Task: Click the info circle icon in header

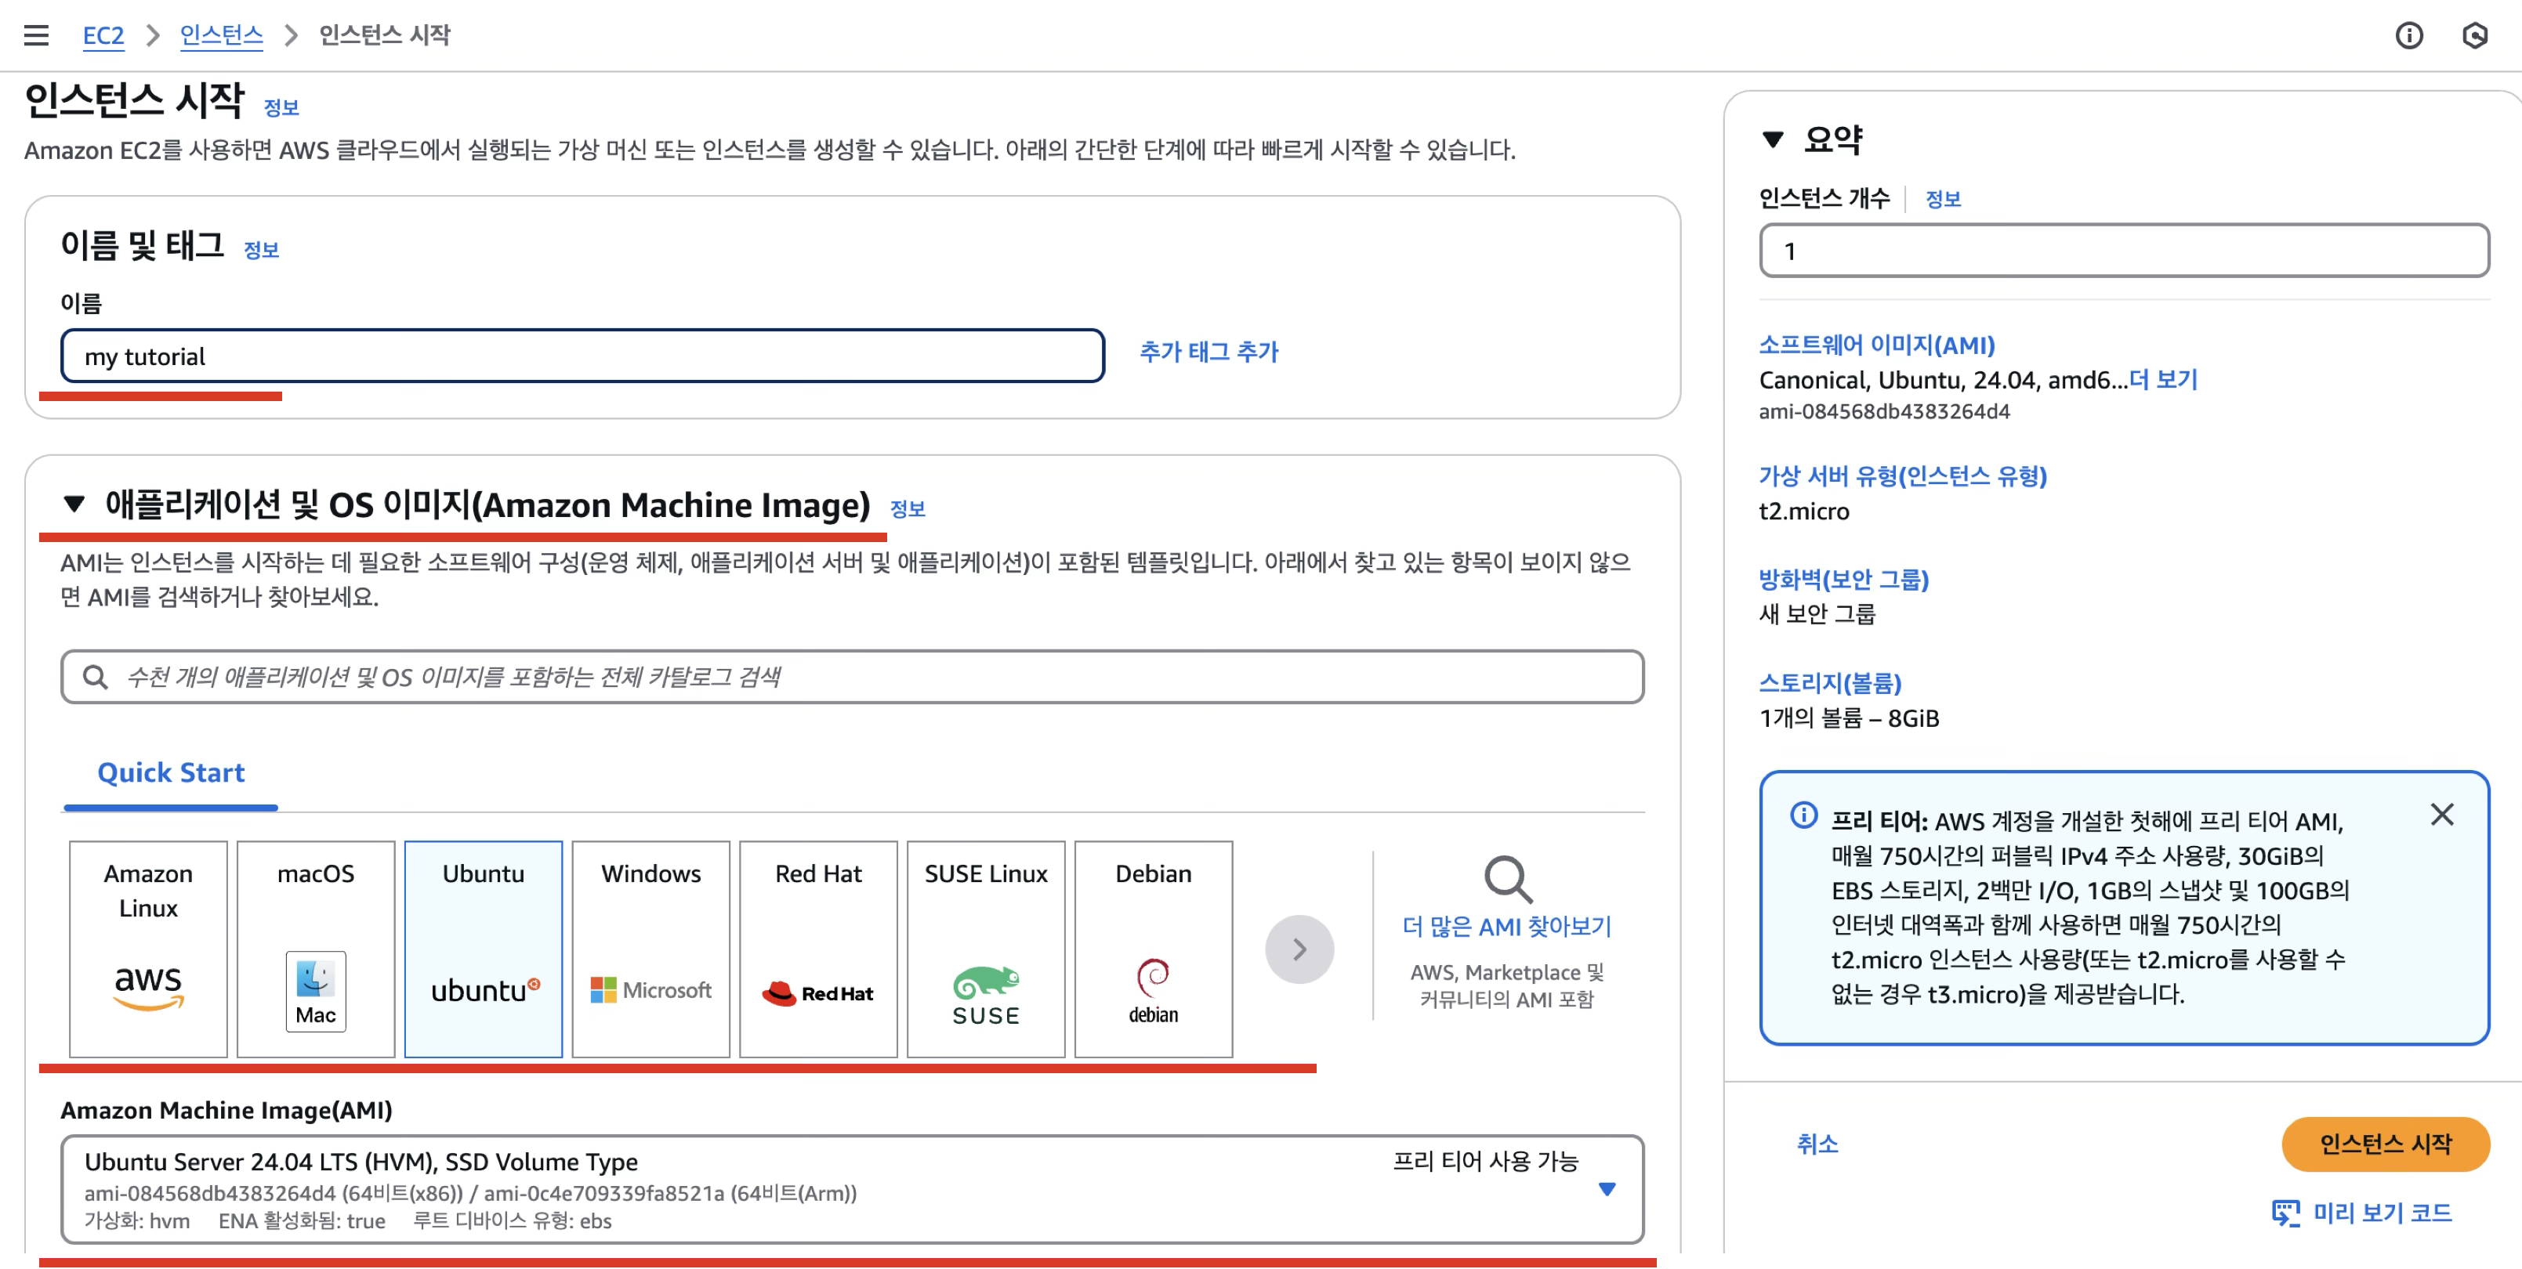Action: tap(2408, 36)
